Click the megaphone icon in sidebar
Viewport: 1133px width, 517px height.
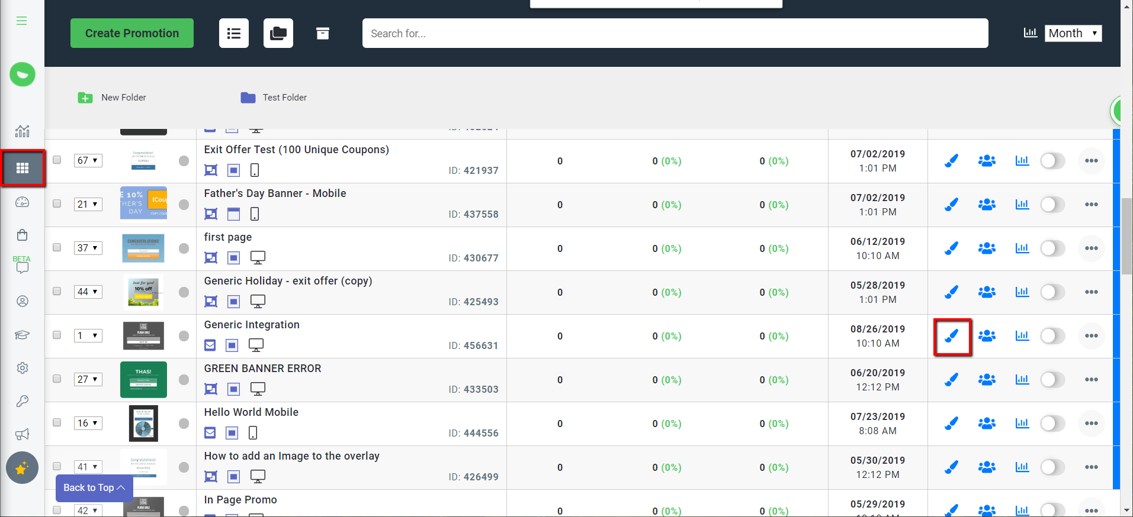point(23,435)
